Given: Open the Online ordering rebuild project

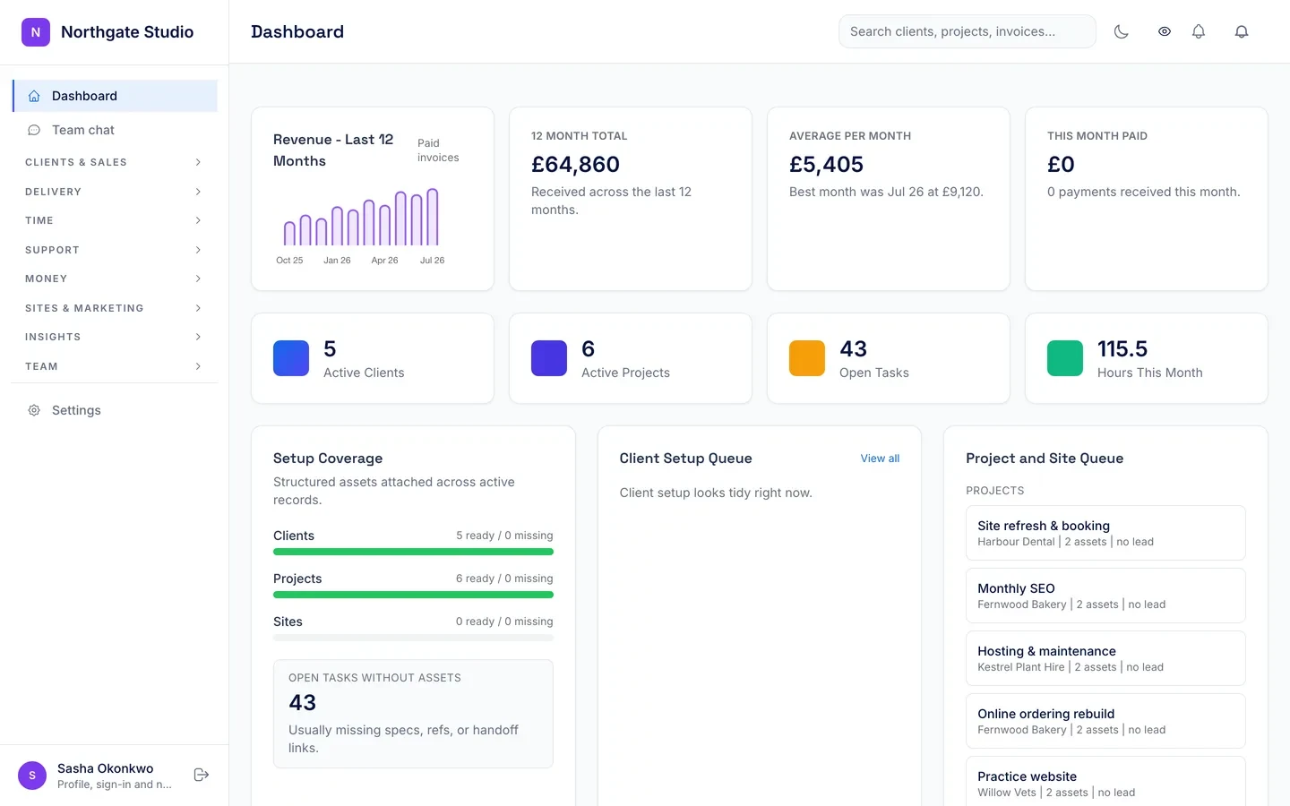Looking at the screenshot, I should (1105, 721).
